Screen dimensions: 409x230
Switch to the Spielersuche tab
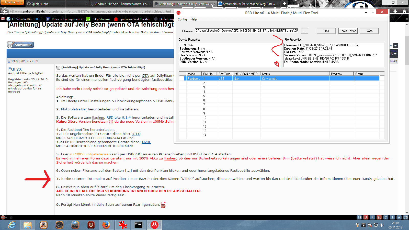57,4
